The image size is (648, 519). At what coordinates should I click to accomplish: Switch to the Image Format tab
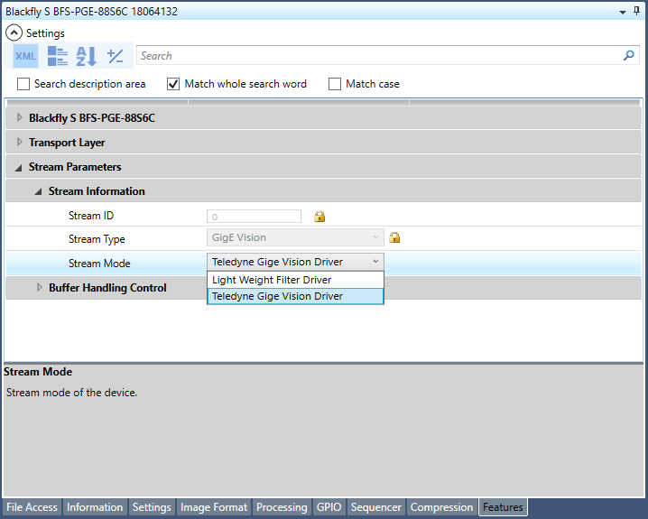point(214,507)
